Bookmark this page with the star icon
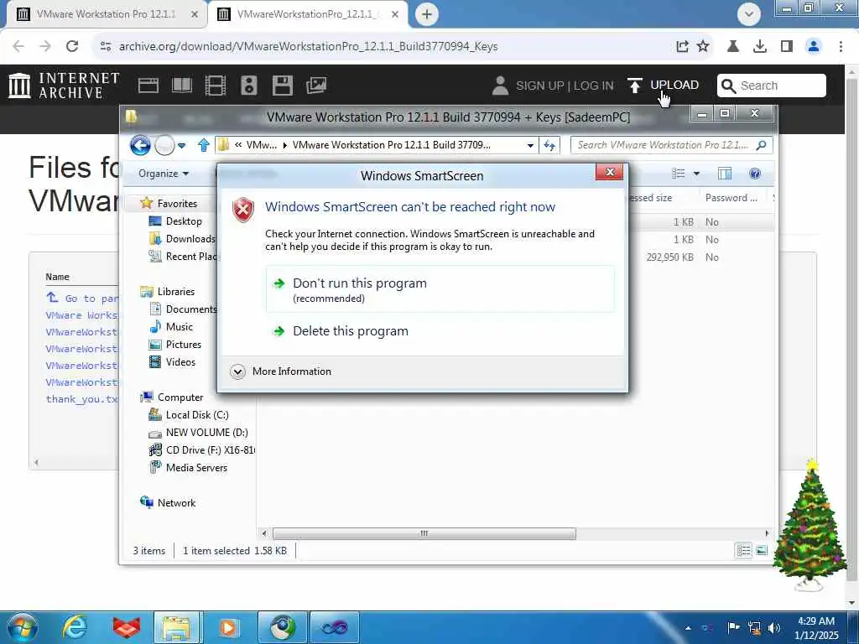Screen dimensions: 859x644 click(703, 46)
